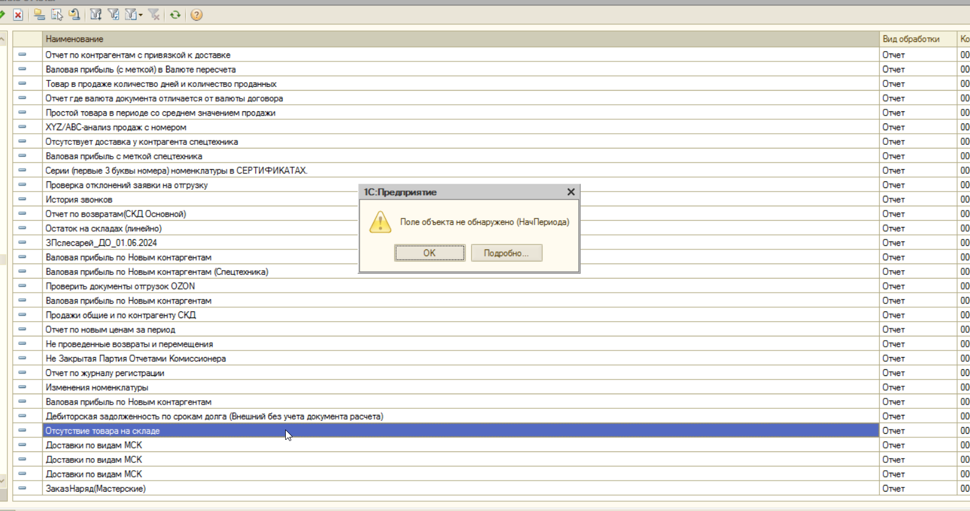
Task: Click row icon for Отчет по журналу регистрации
Action: coord(23,373)
